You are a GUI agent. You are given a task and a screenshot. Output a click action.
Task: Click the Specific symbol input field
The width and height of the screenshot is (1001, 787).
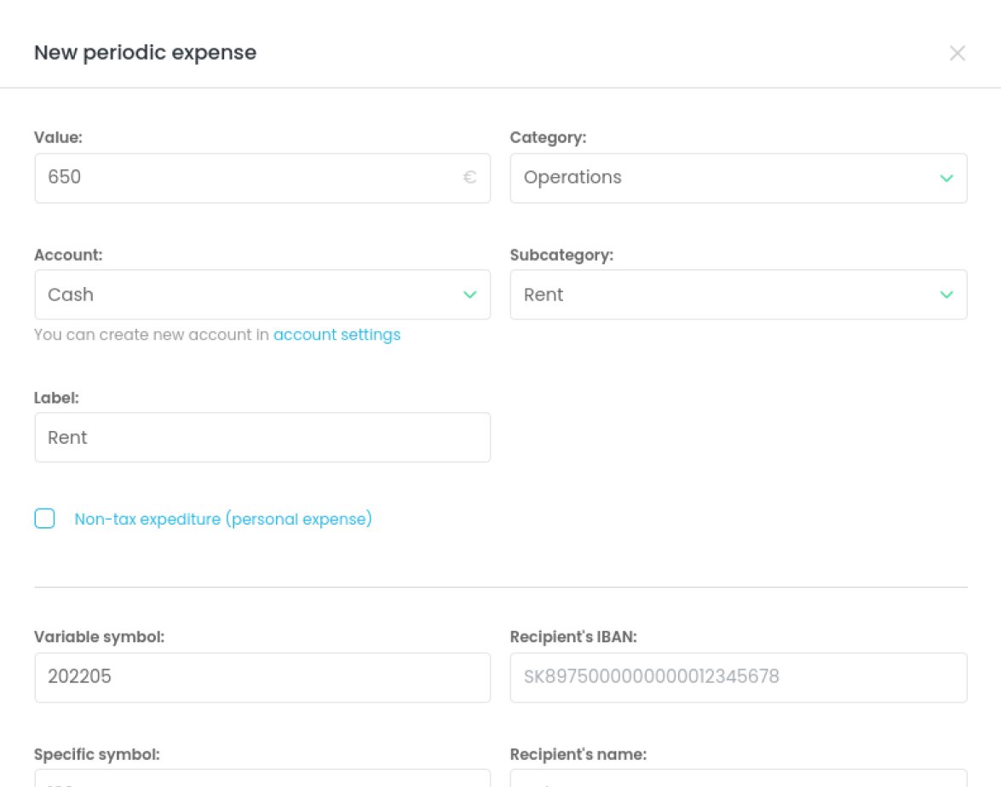(x=262, y=778)
